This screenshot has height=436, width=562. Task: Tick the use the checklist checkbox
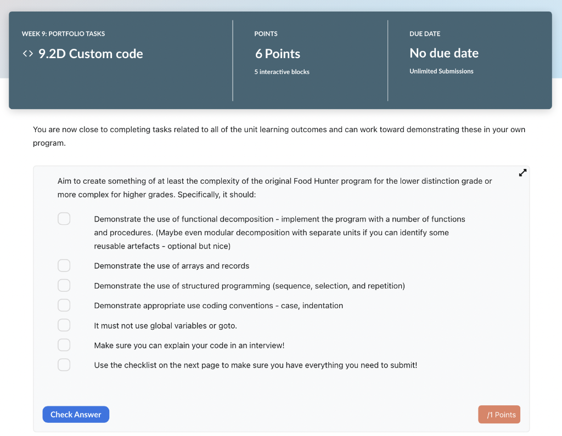64,365
